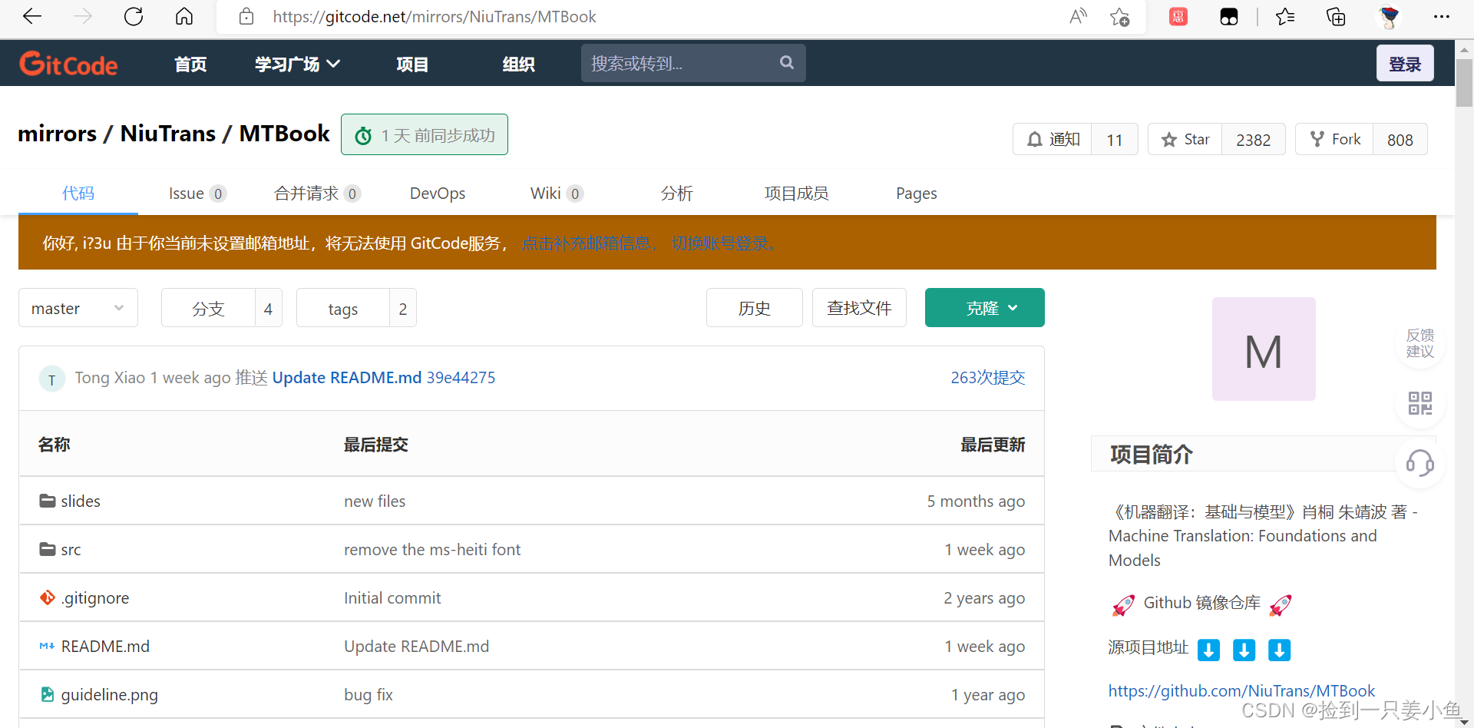Click the first blue download arrow icon
The height and width of the screenshot is (728, 1474).
point(1208,650)
